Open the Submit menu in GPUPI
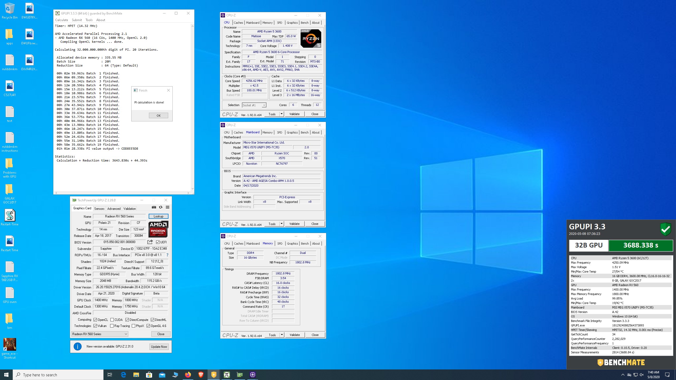676x380 pixels. (77, 20)
